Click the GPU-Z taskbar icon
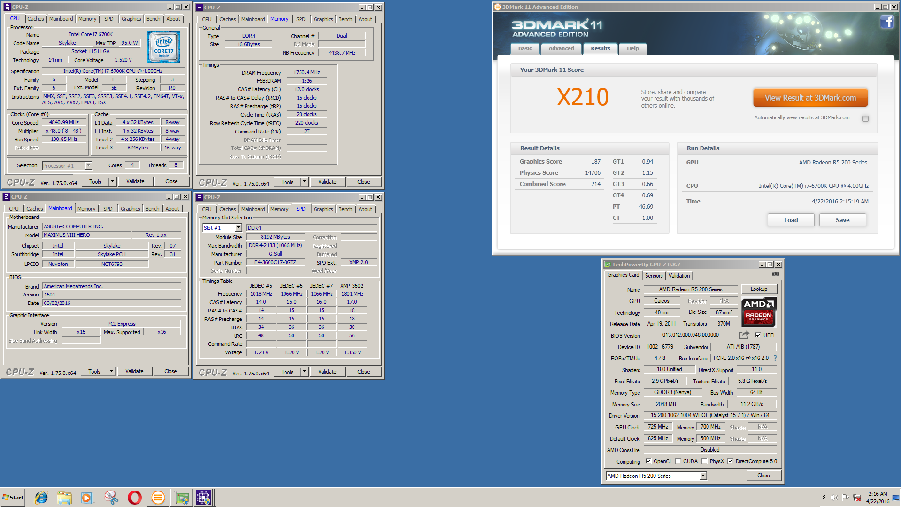 (182, 498)
